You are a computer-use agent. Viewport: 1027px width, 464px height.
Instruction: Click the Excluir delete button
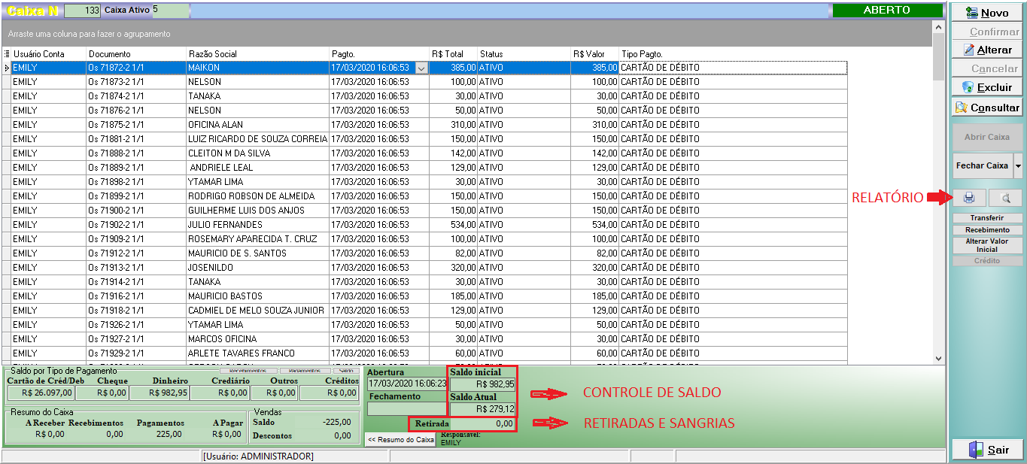[x=987, y=87]
